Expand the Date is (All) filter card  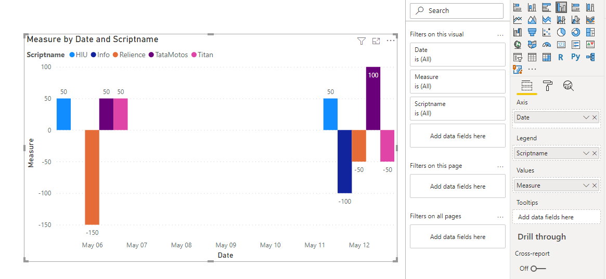[x=458, y=55]
